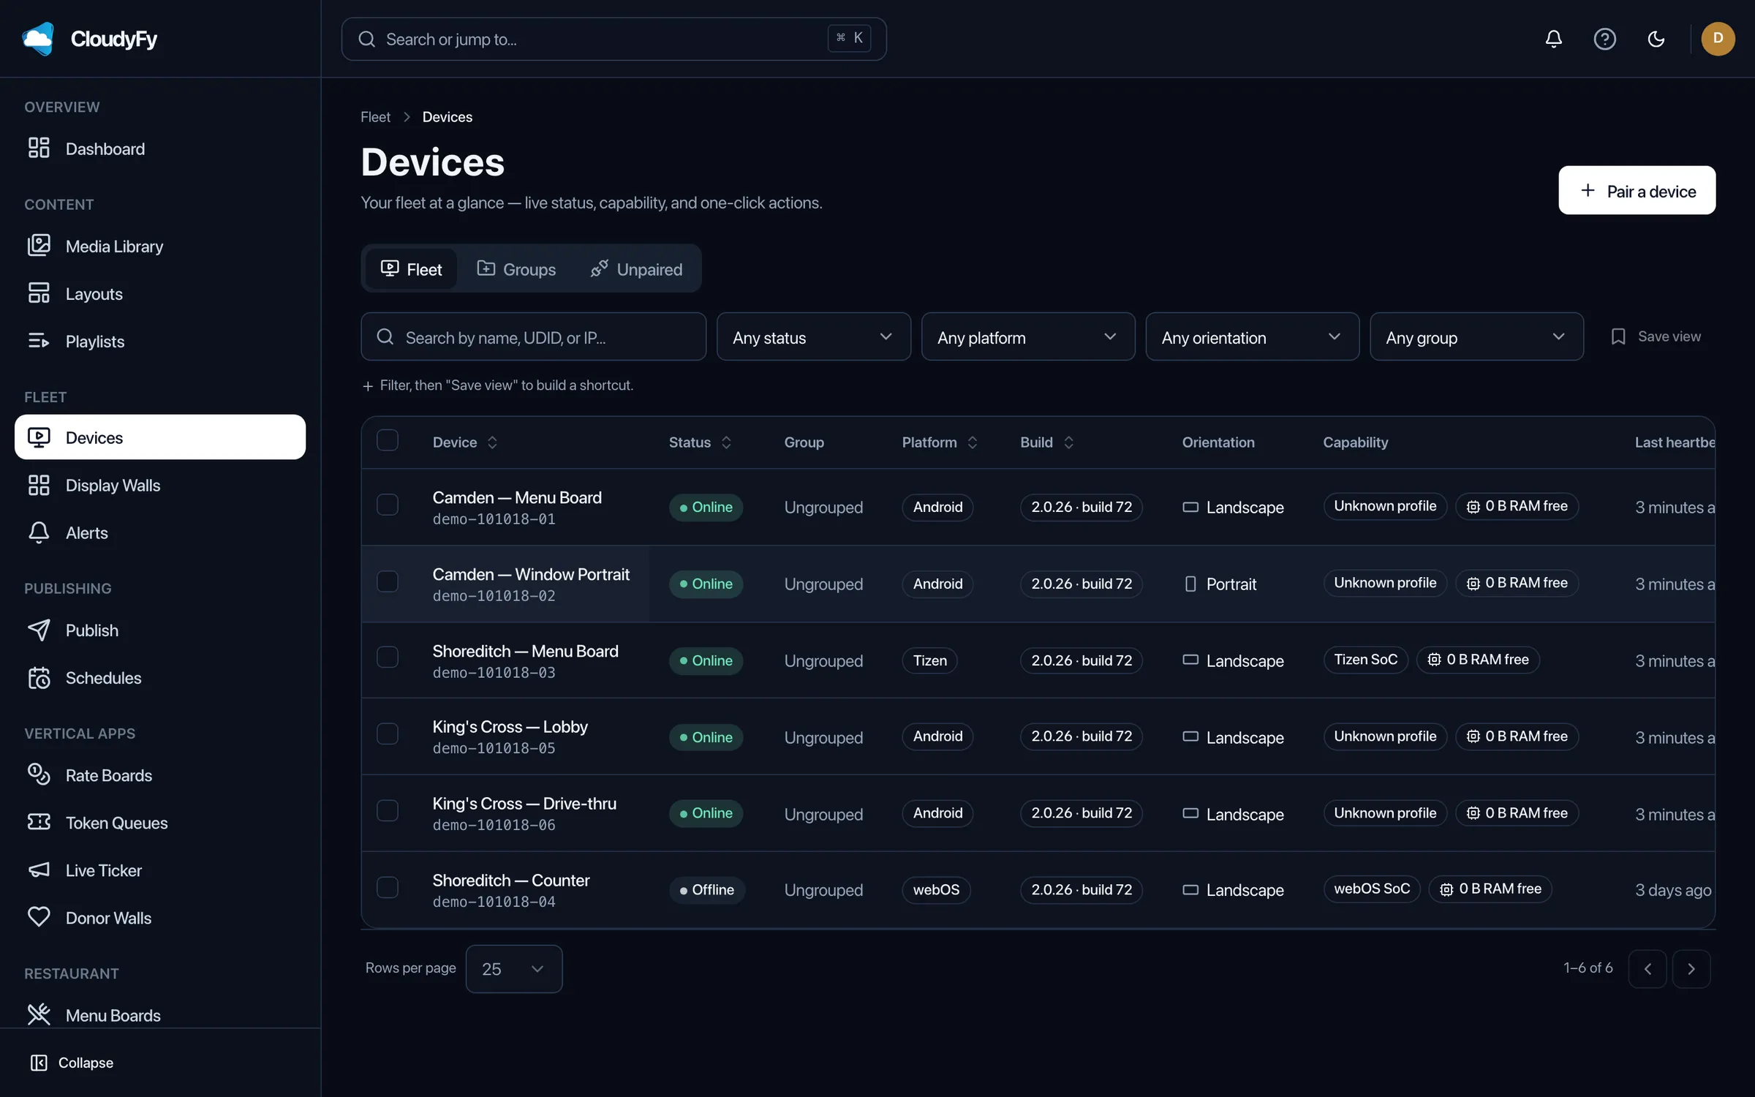Click demo-101018-05 device ID

click(x=494, y=748)
